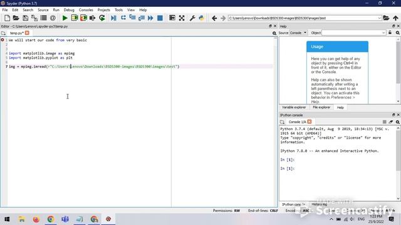Maximize the current pane icon
401x225 pixels.
tap(172, 18)
